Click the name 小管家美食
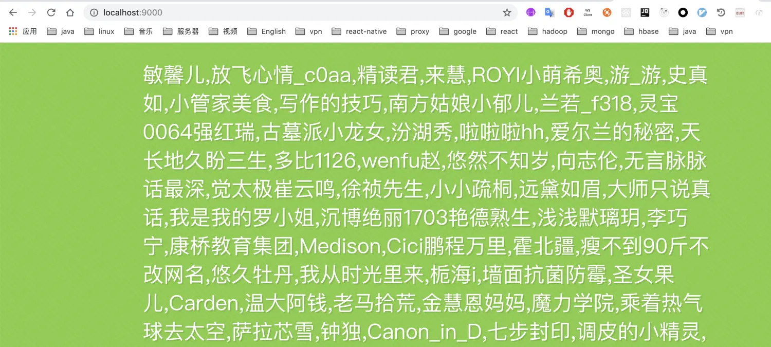This screenshot has width=771, height=347. point(220,104)
